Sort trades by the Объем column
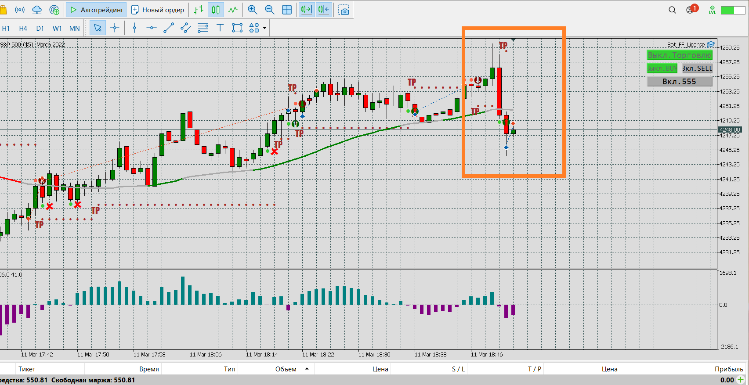The width and height of the screenshot is (749, 385). pyautogui.click(x=286, y=369)
